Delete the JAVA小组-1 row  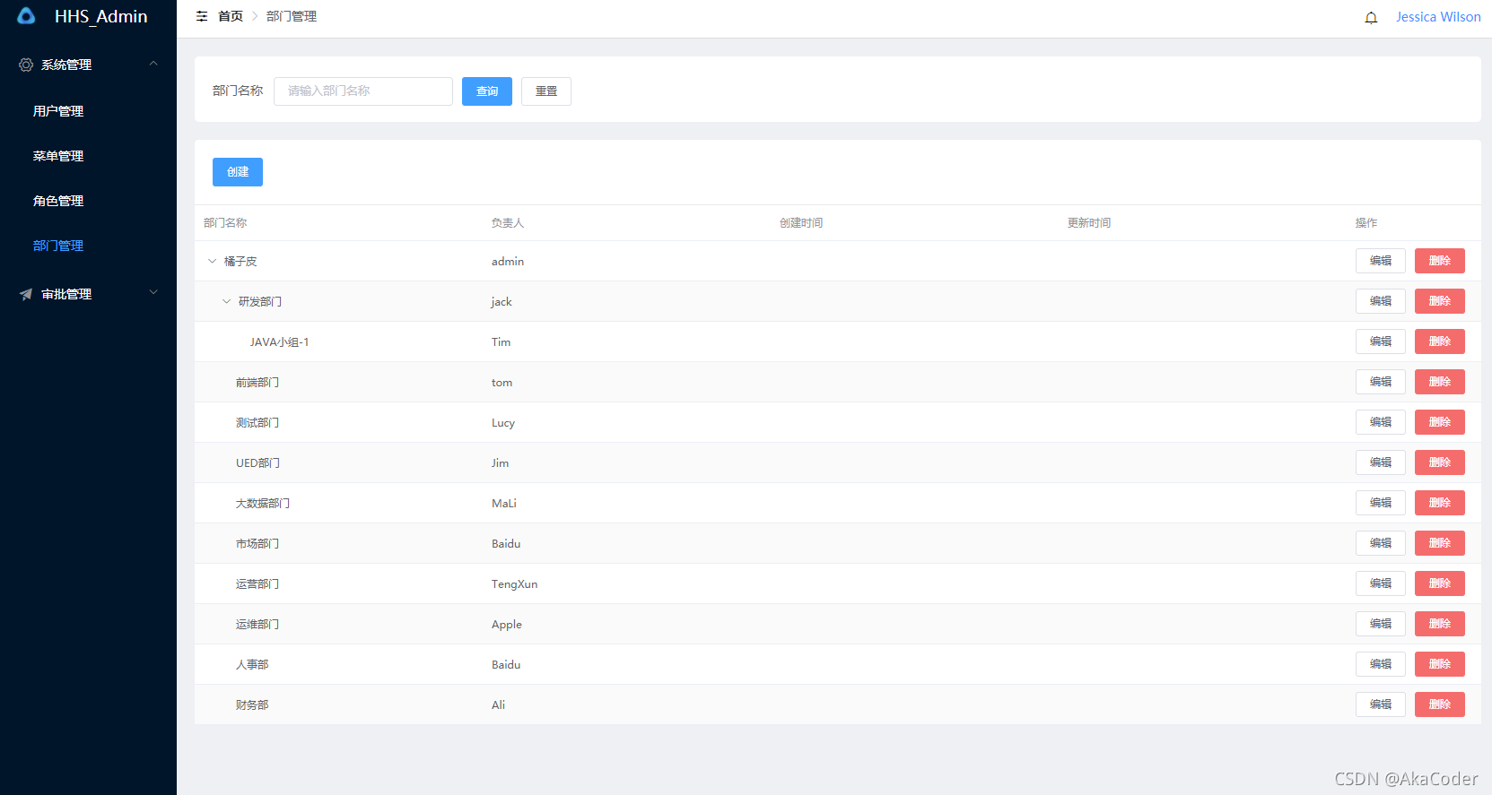tap(1440, 341)
